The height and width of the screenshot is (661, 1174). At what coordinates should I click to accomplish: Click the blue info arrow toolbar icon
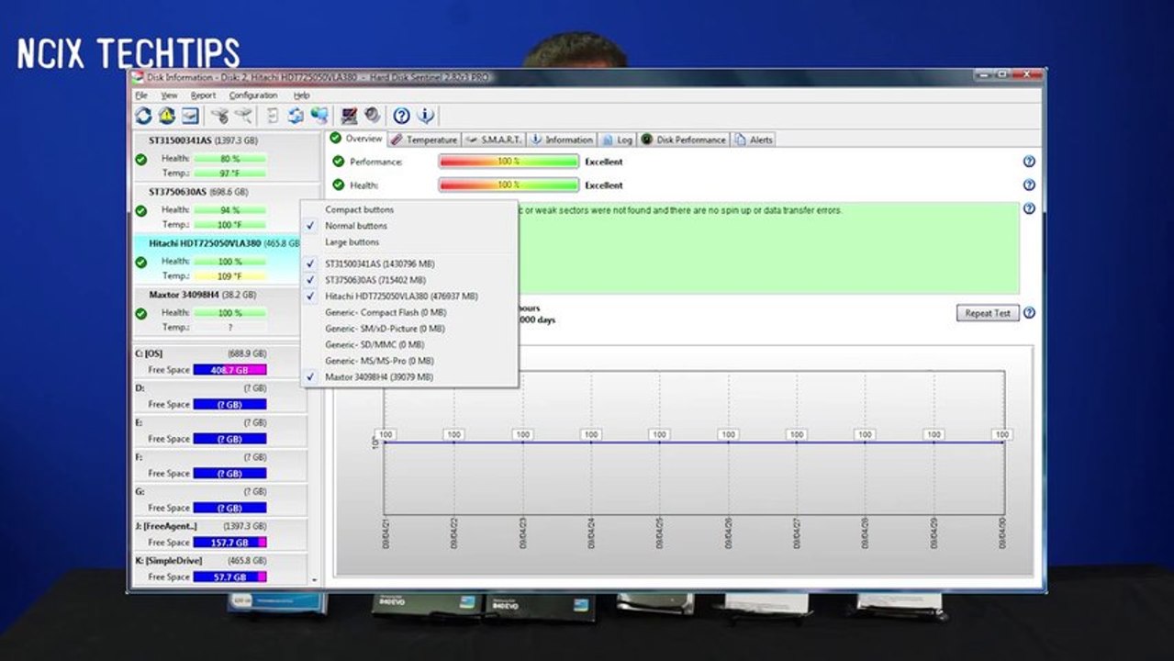point(425,116)
